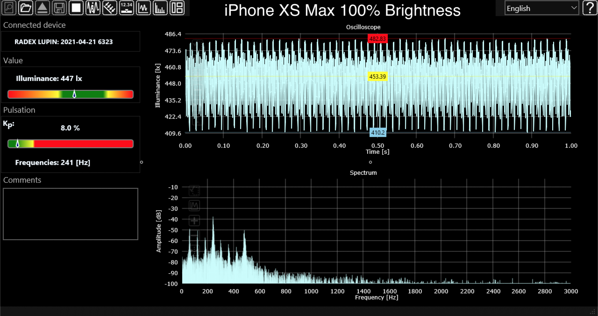
Task: Change the panel layout with the layout icon
Action: [x=177, y=8]
